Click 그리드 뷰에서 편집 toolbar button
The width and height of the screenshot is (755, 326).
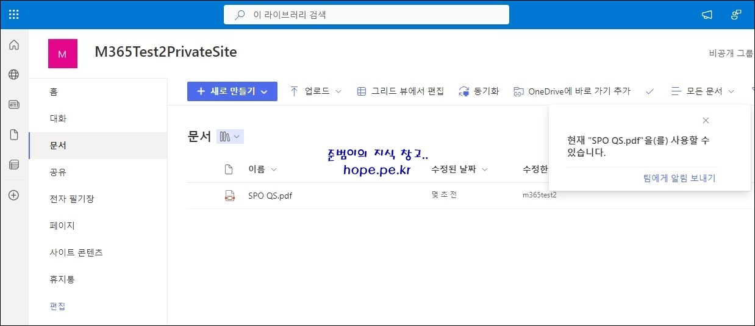click(x=400, y=91)
